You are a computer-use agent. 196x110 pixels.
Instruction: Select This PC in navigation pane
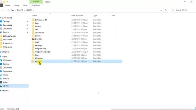click(x=5, y=57)
